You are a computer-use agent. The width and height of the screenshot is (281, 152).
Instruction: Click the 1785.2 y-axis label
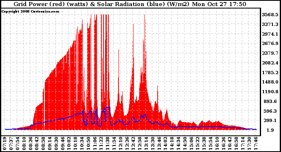pos(270,73)
